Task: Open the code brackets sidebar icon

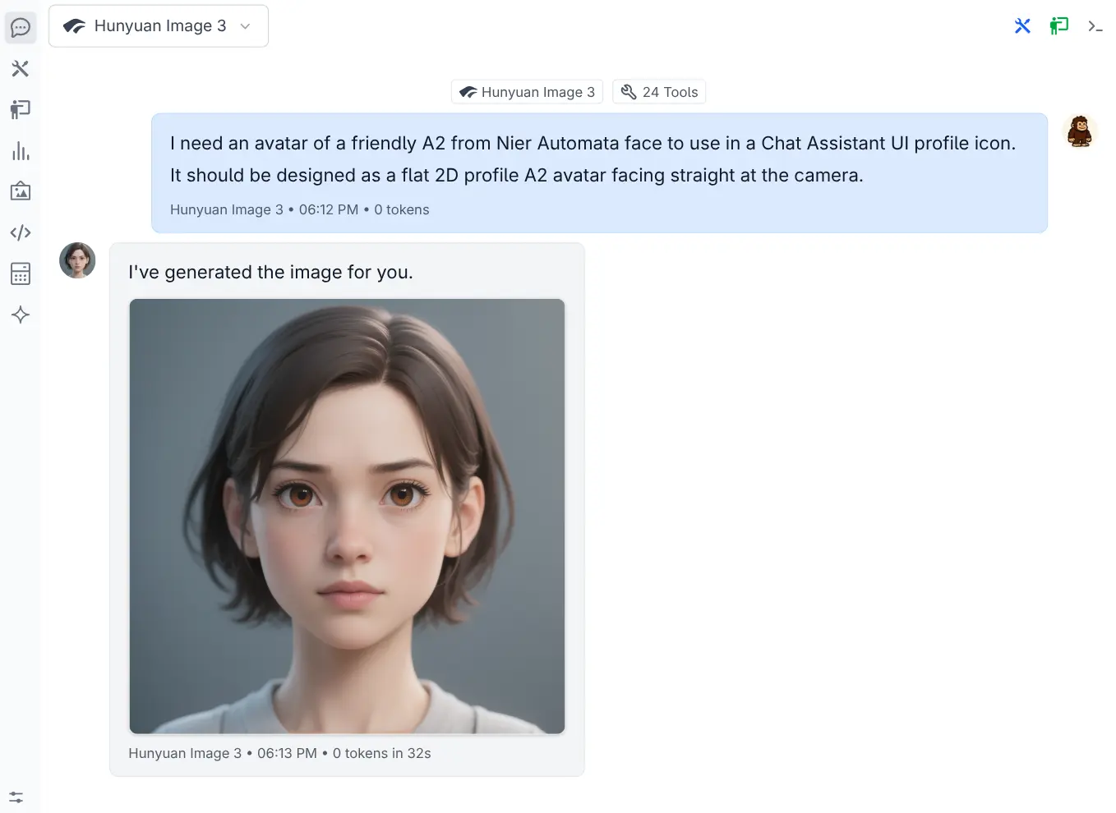Action: 21,232
